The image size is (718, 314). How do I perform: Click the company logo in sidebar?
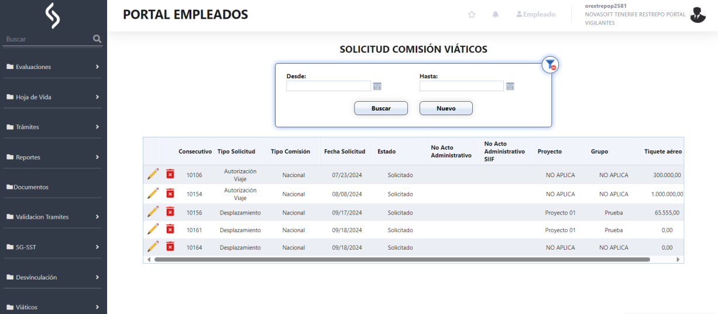coord(53,16)
